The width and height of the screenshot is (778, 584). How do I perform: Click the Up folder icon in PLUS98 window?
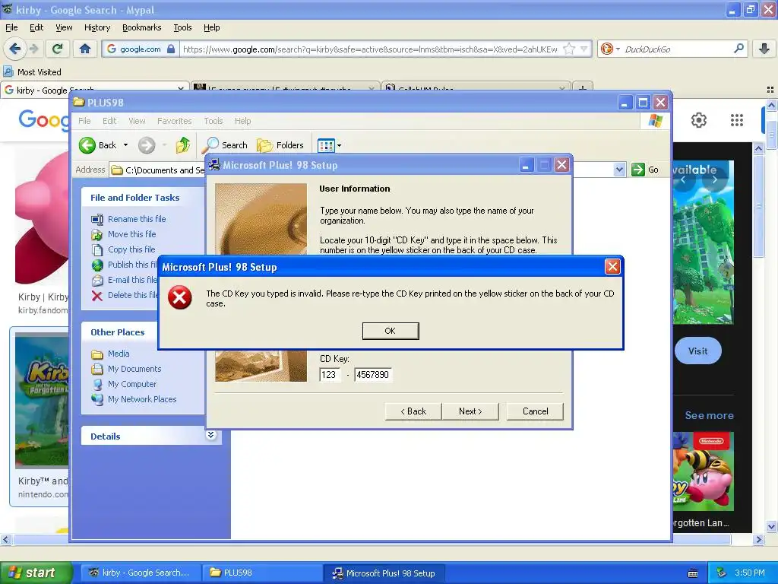(183, 145)
